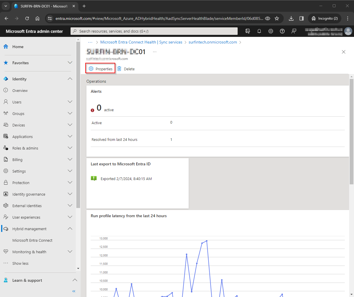Click the Delete trash icon button
The width and height of the screenshot is (354, 297).
tap(119, 69)
